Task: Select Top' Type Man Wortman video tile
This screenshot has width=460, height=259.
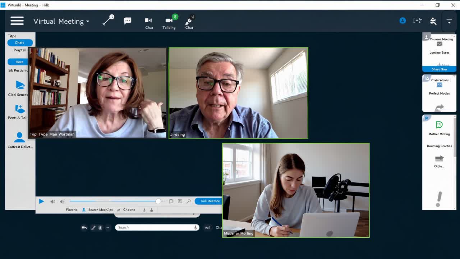Action: 97,93
